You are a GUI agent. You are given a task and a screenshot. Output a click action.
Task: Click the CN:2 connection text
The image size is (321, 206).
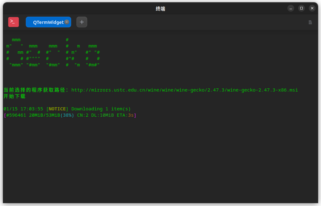[x=83, y=115]
